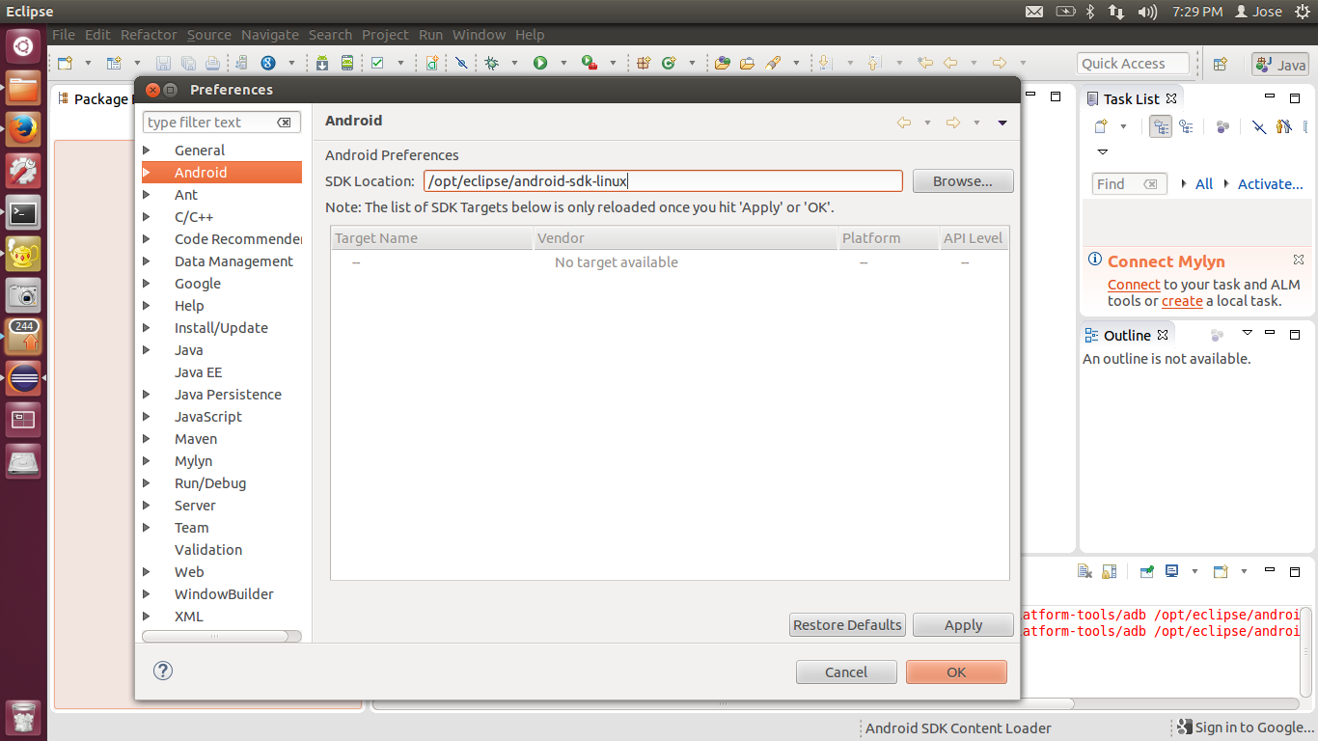
Task: Open Android SDK Manager toolbar icon
Action: pyautogui.click(x=322, y=63)
